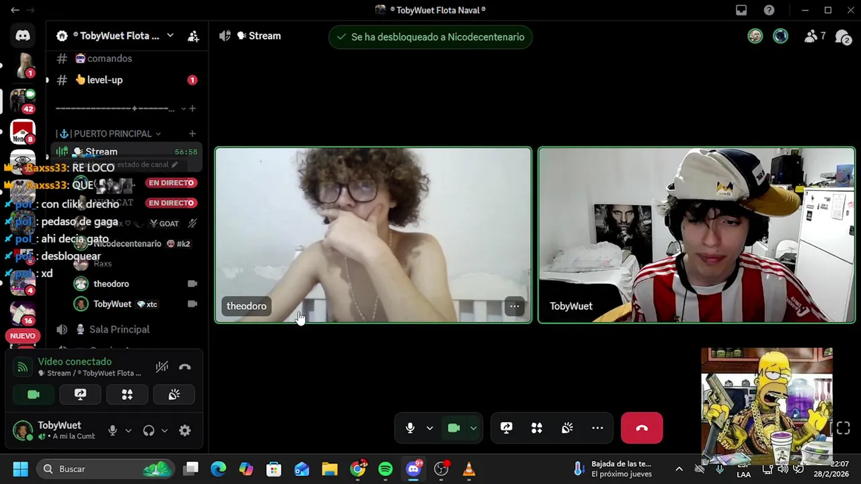Focus the TobyWuet video tile

click(697, 235)
